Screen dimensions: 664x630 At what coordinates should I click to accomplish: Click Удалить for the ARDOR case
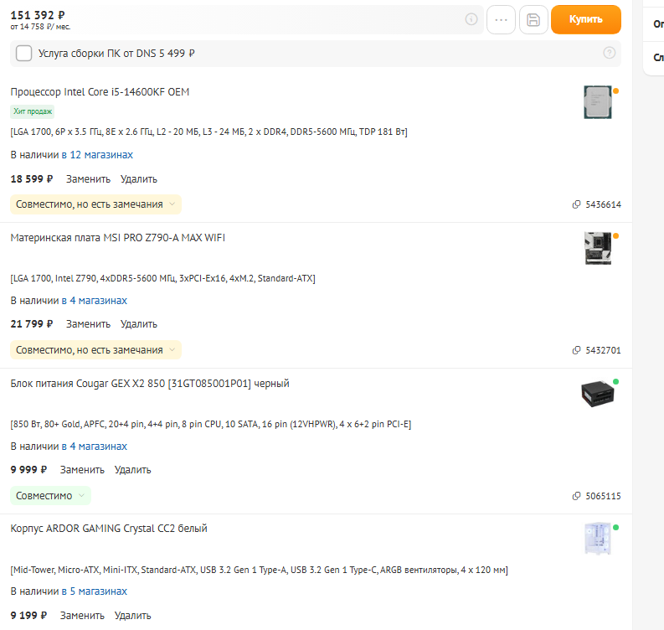[x=133, y=616]
